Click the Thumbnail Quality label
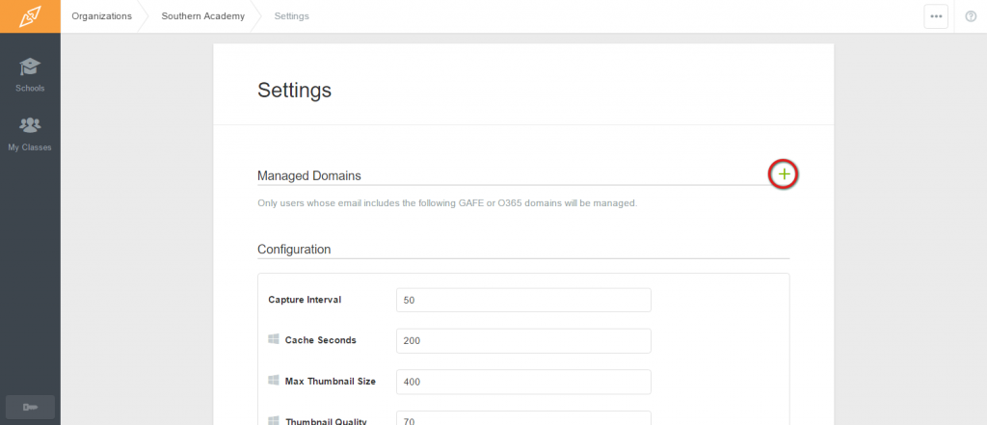Screen dimensions: 987x425 tap(326, 421)
